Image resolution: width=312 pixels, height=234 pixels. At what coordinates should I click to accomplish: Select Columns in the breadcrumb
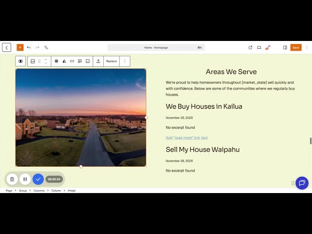tap(39, 191)
